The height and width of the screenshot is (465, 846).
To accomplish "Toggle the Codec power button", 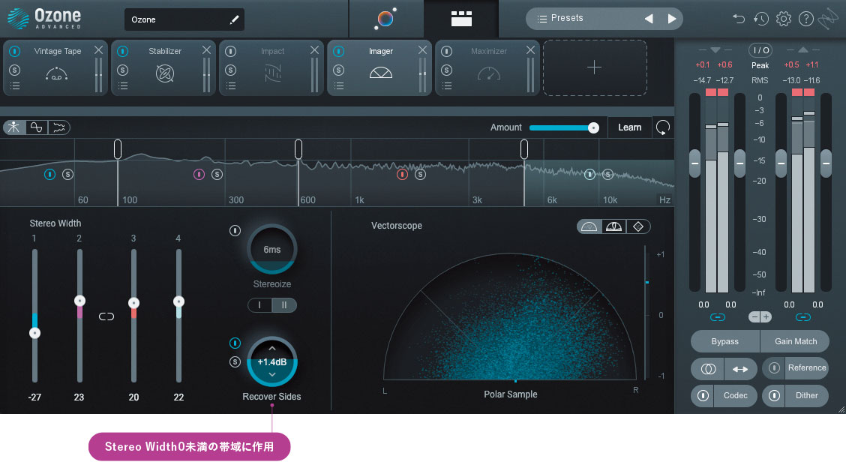I will click(703, 395).
